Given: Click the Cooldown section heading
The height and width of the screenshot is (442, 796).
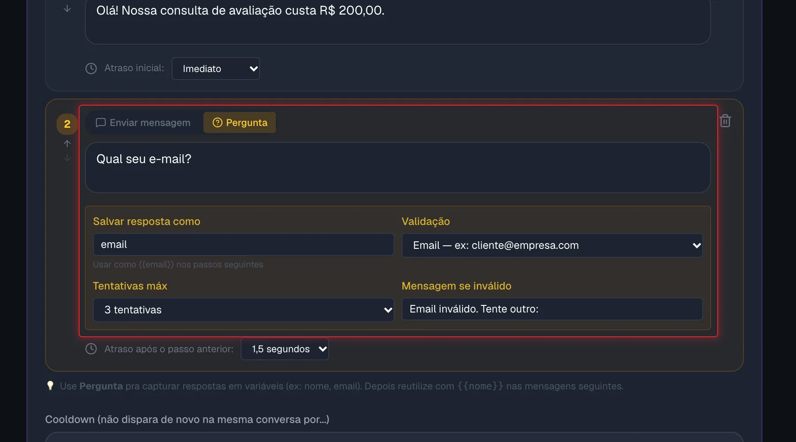Looking at the screenshot, I should point(187,419).
